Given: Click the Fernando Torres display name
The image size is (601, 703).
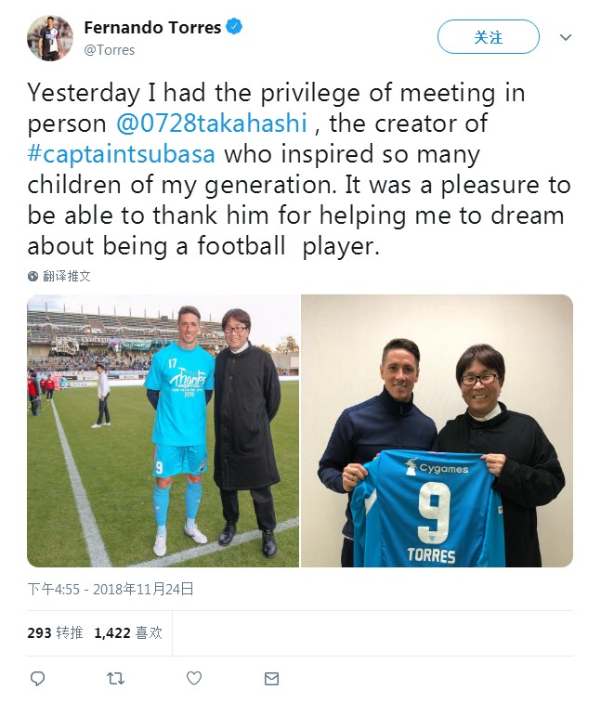Looking at the screenshot, I should [x=152, y=28].
